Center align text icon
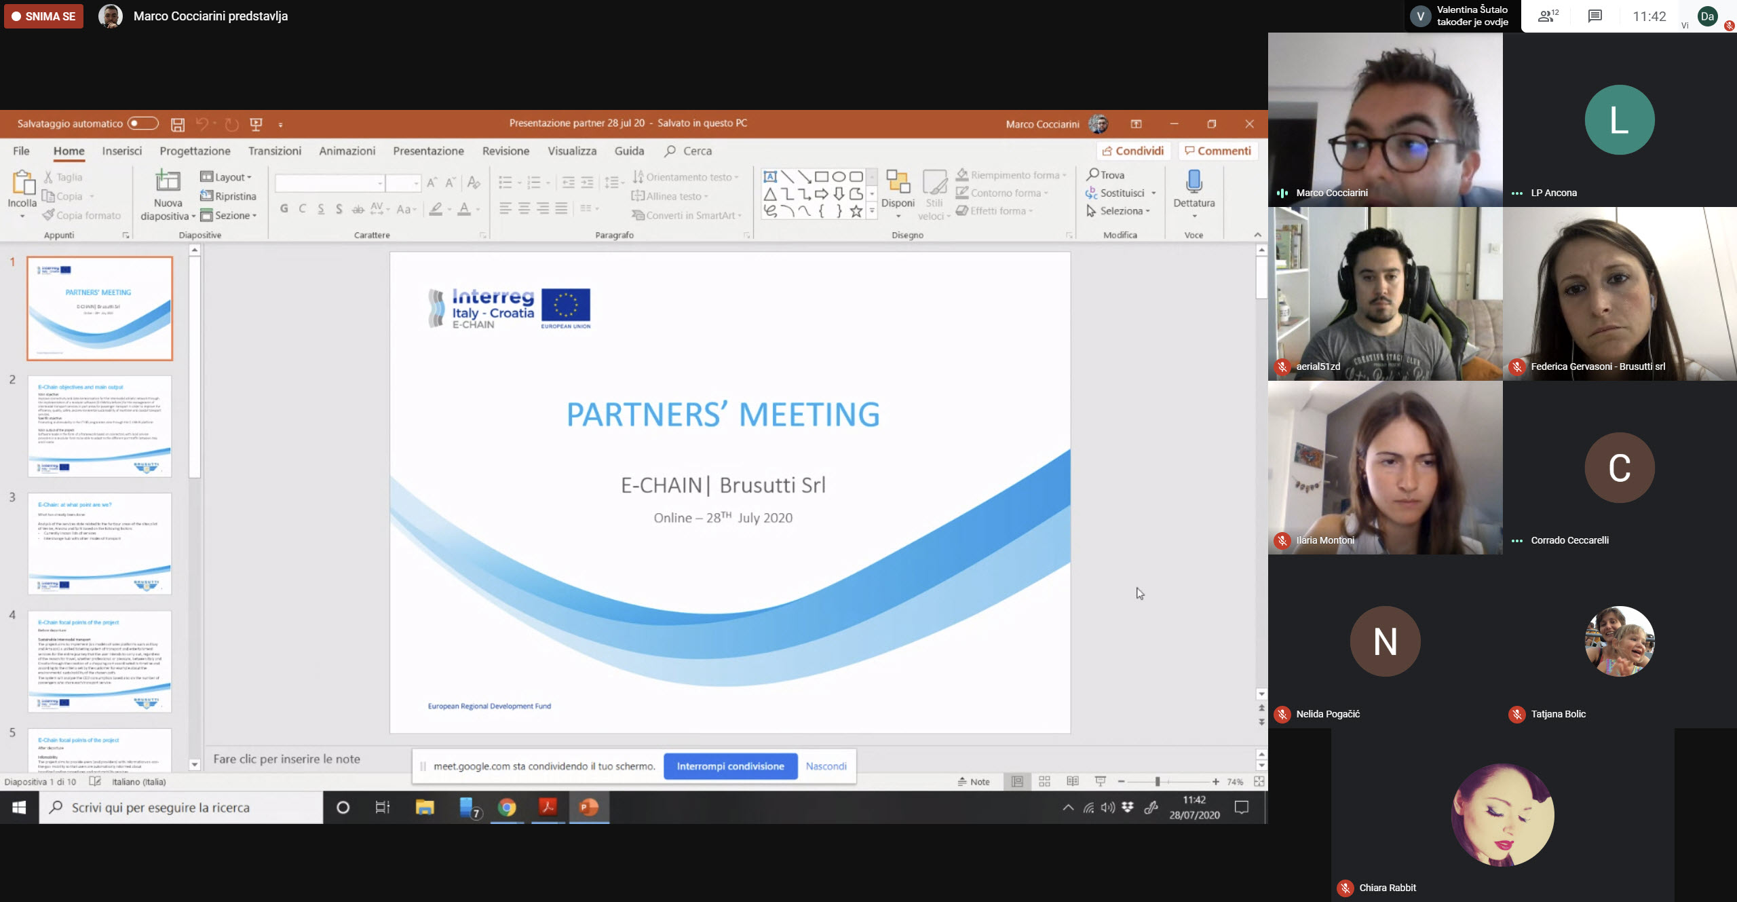The image size is (1737, 902). 524,208
